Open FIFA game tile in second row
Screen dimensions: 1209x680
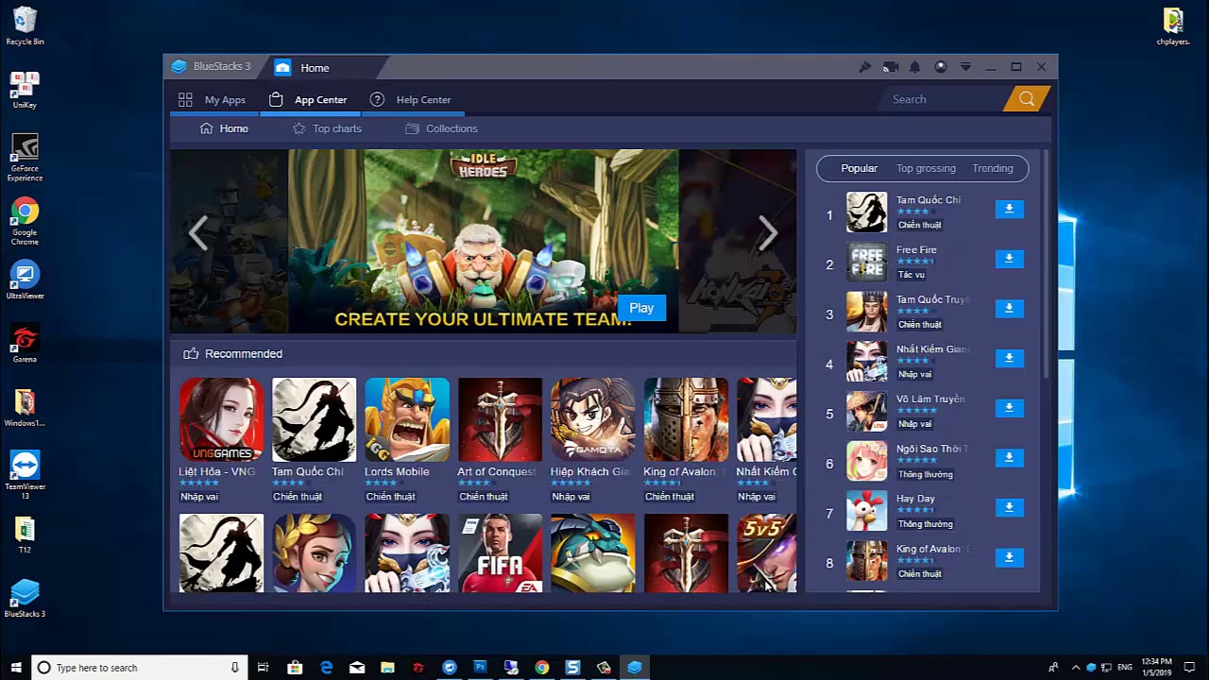[x=500, y=553]
